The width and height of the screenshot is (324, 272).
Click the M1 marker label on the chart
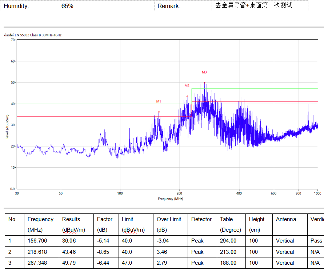159,101
